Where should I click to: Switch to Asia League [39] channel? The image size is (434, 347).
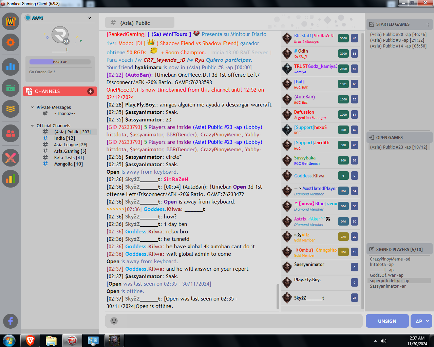[x=71, y=145]
